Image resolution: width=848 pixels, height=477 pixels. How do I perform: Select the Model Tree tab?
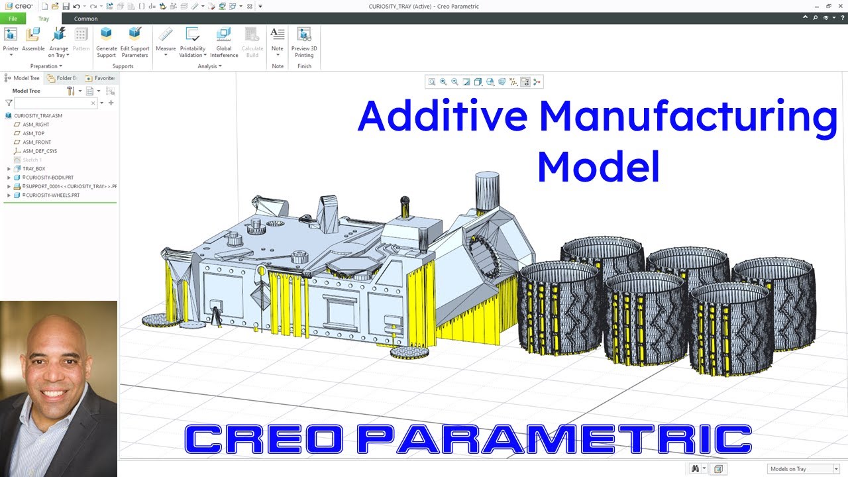[x=22, y=78]
